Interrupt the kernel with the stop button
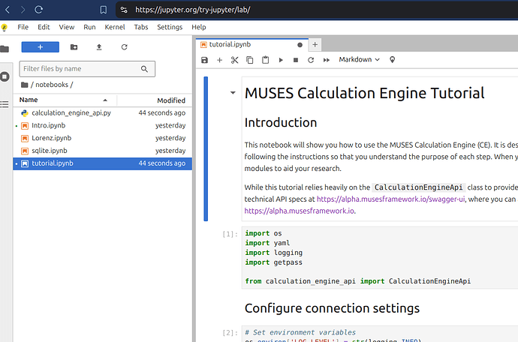 click(296, 60)
